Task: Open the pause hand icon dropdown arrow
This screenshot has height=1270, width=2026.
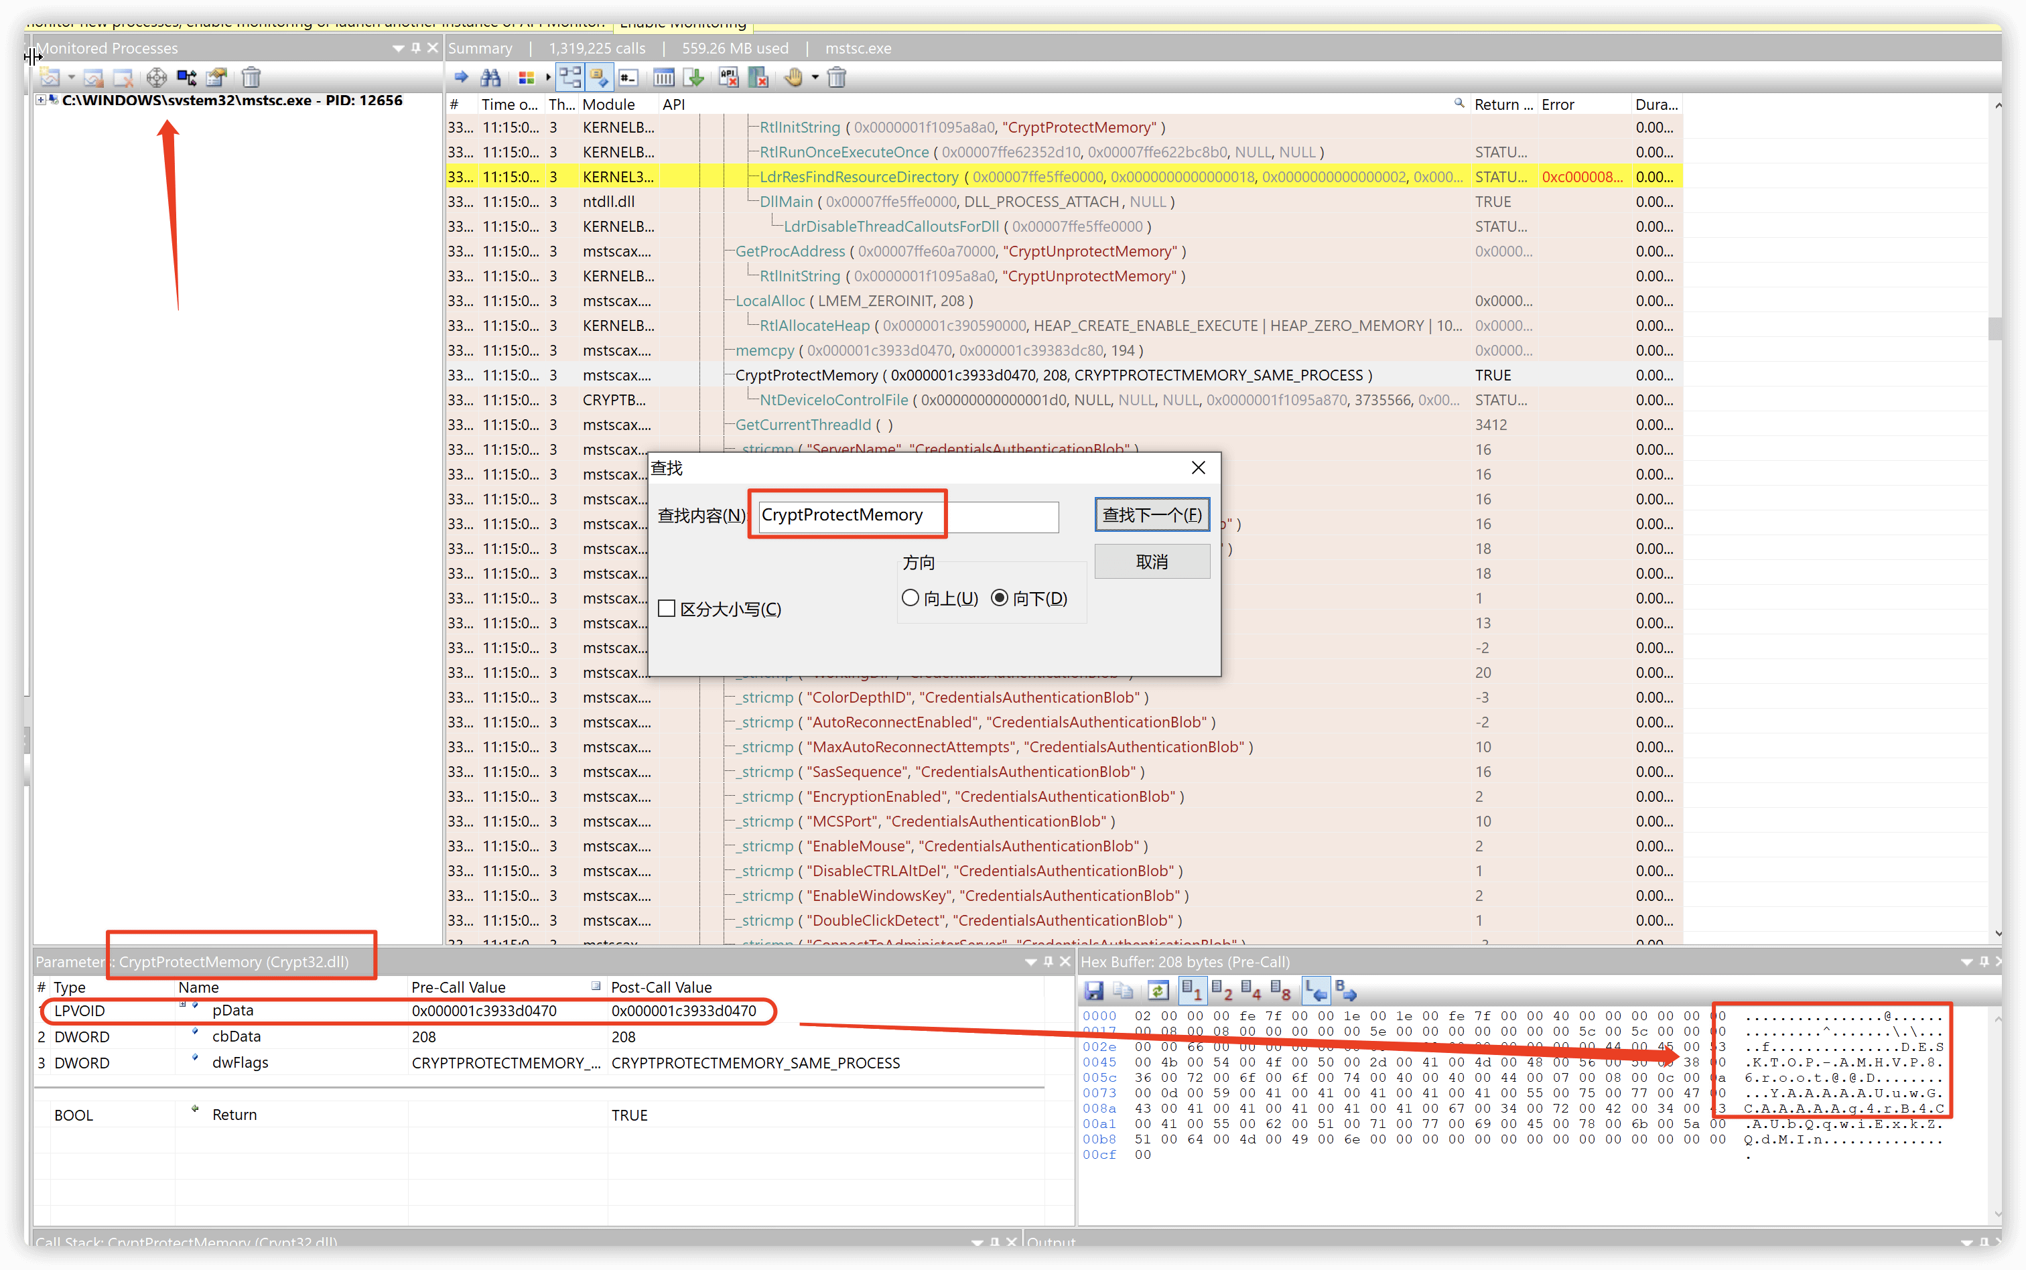Action: (815, 78)
